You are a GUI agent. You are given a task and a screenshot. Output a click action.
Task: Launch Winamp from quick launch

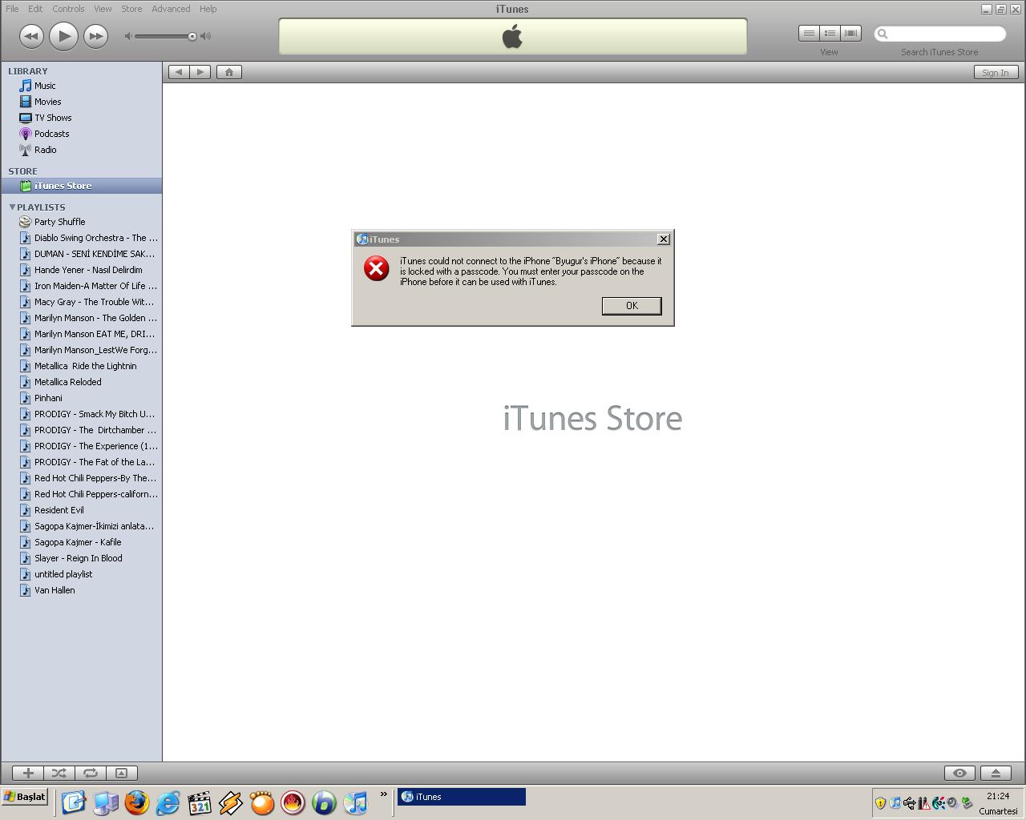tap(230, 802)
